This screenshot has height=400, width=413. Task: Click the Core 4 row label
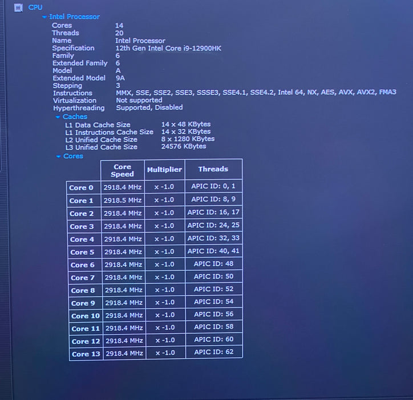coord(84,239)
